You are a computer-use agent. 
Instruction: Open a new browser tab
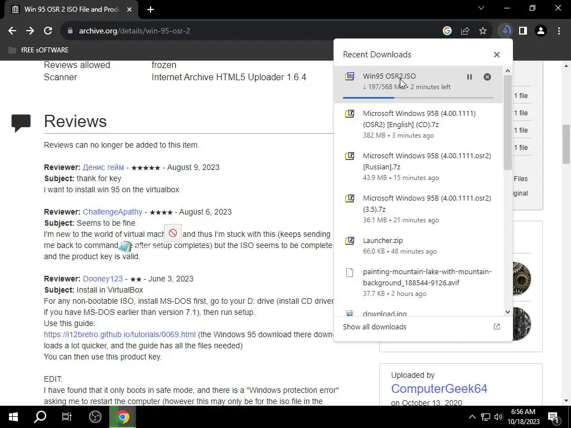(x=151, y=10)
